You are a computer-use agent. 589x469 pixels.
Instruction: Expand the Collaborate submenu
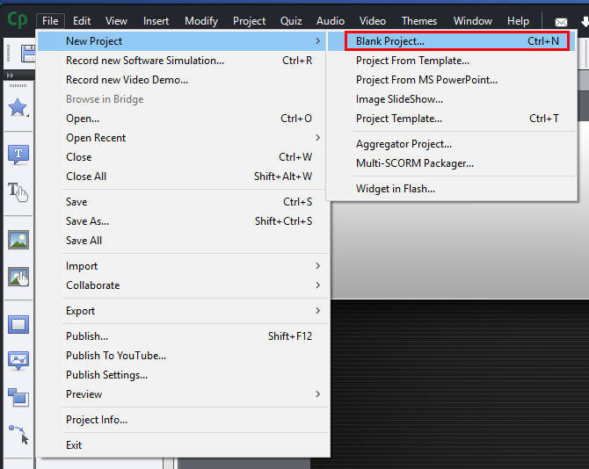point(182,285)
